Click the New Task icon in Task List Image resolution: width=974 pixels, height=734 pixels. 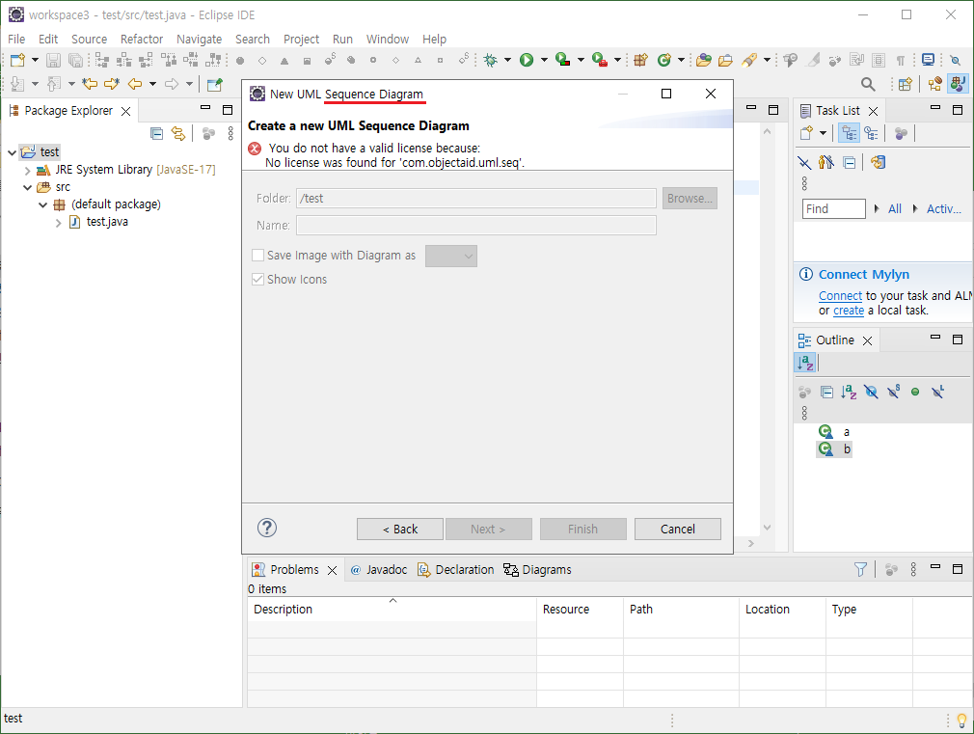click(x=806, y=133)
